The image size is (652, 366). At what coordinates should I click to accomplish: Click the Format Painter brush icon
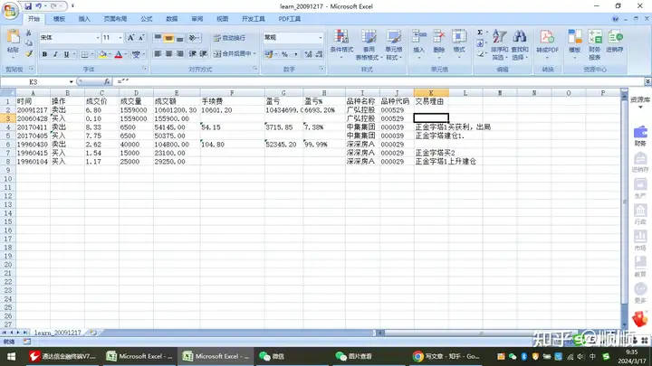[x=29, y=53]
